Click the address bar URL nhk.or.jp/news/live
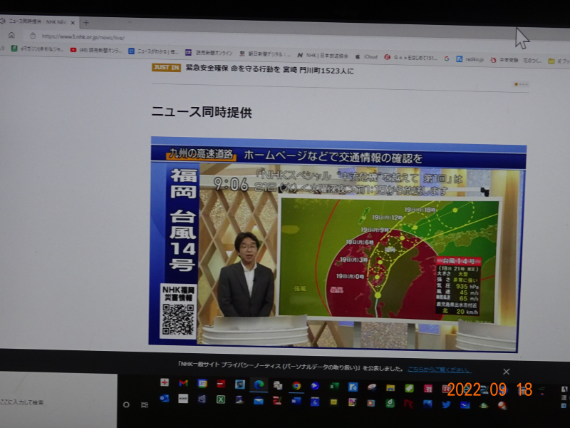 coord(83,37)
